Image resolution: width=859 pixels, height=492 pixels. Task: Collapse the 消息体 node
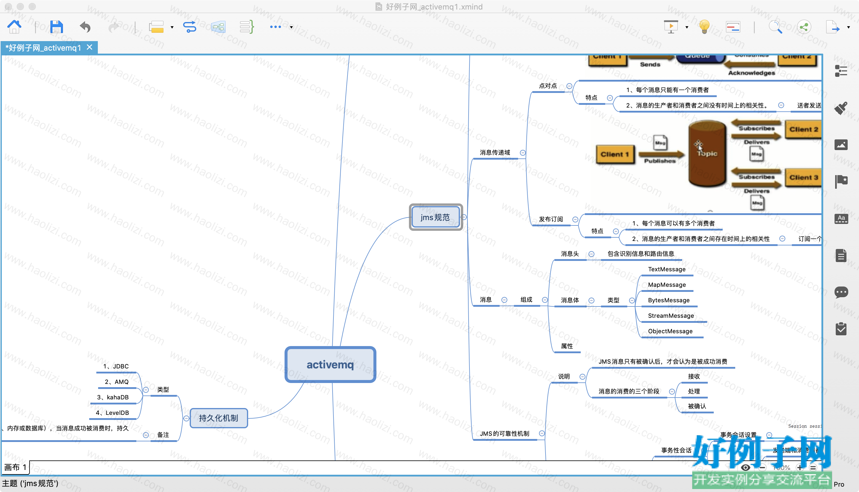click(x=591, y=301)
